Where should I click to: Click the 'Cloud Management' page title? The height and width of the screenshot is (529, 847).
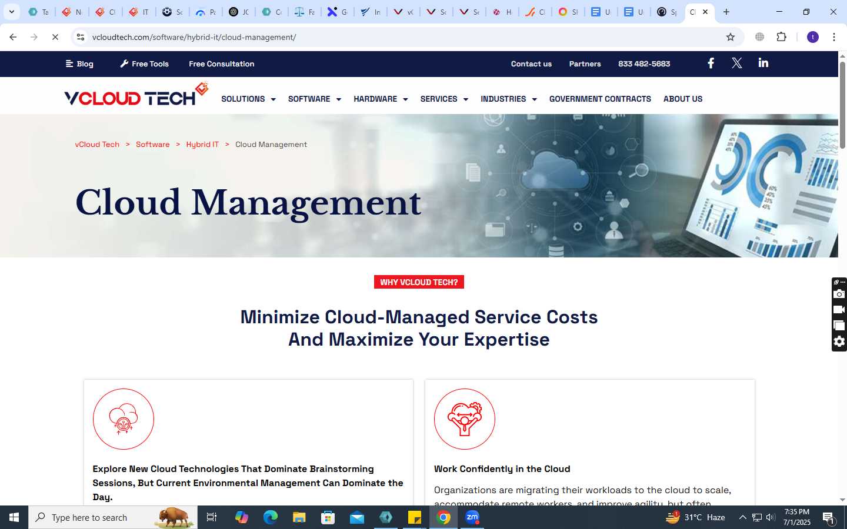click(x=248, y=203)
